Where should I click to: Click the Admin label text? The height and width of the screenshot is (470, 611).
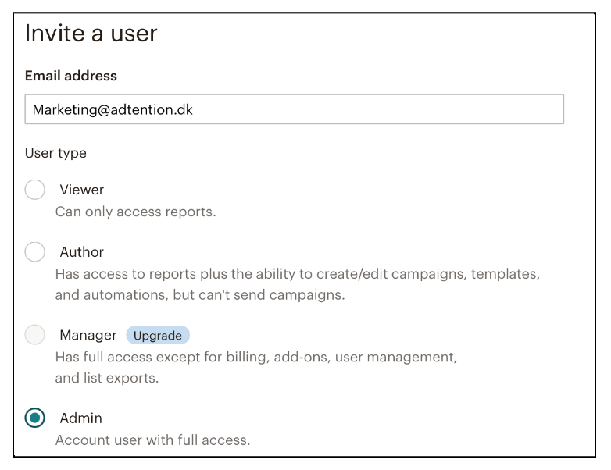point(81,418)
